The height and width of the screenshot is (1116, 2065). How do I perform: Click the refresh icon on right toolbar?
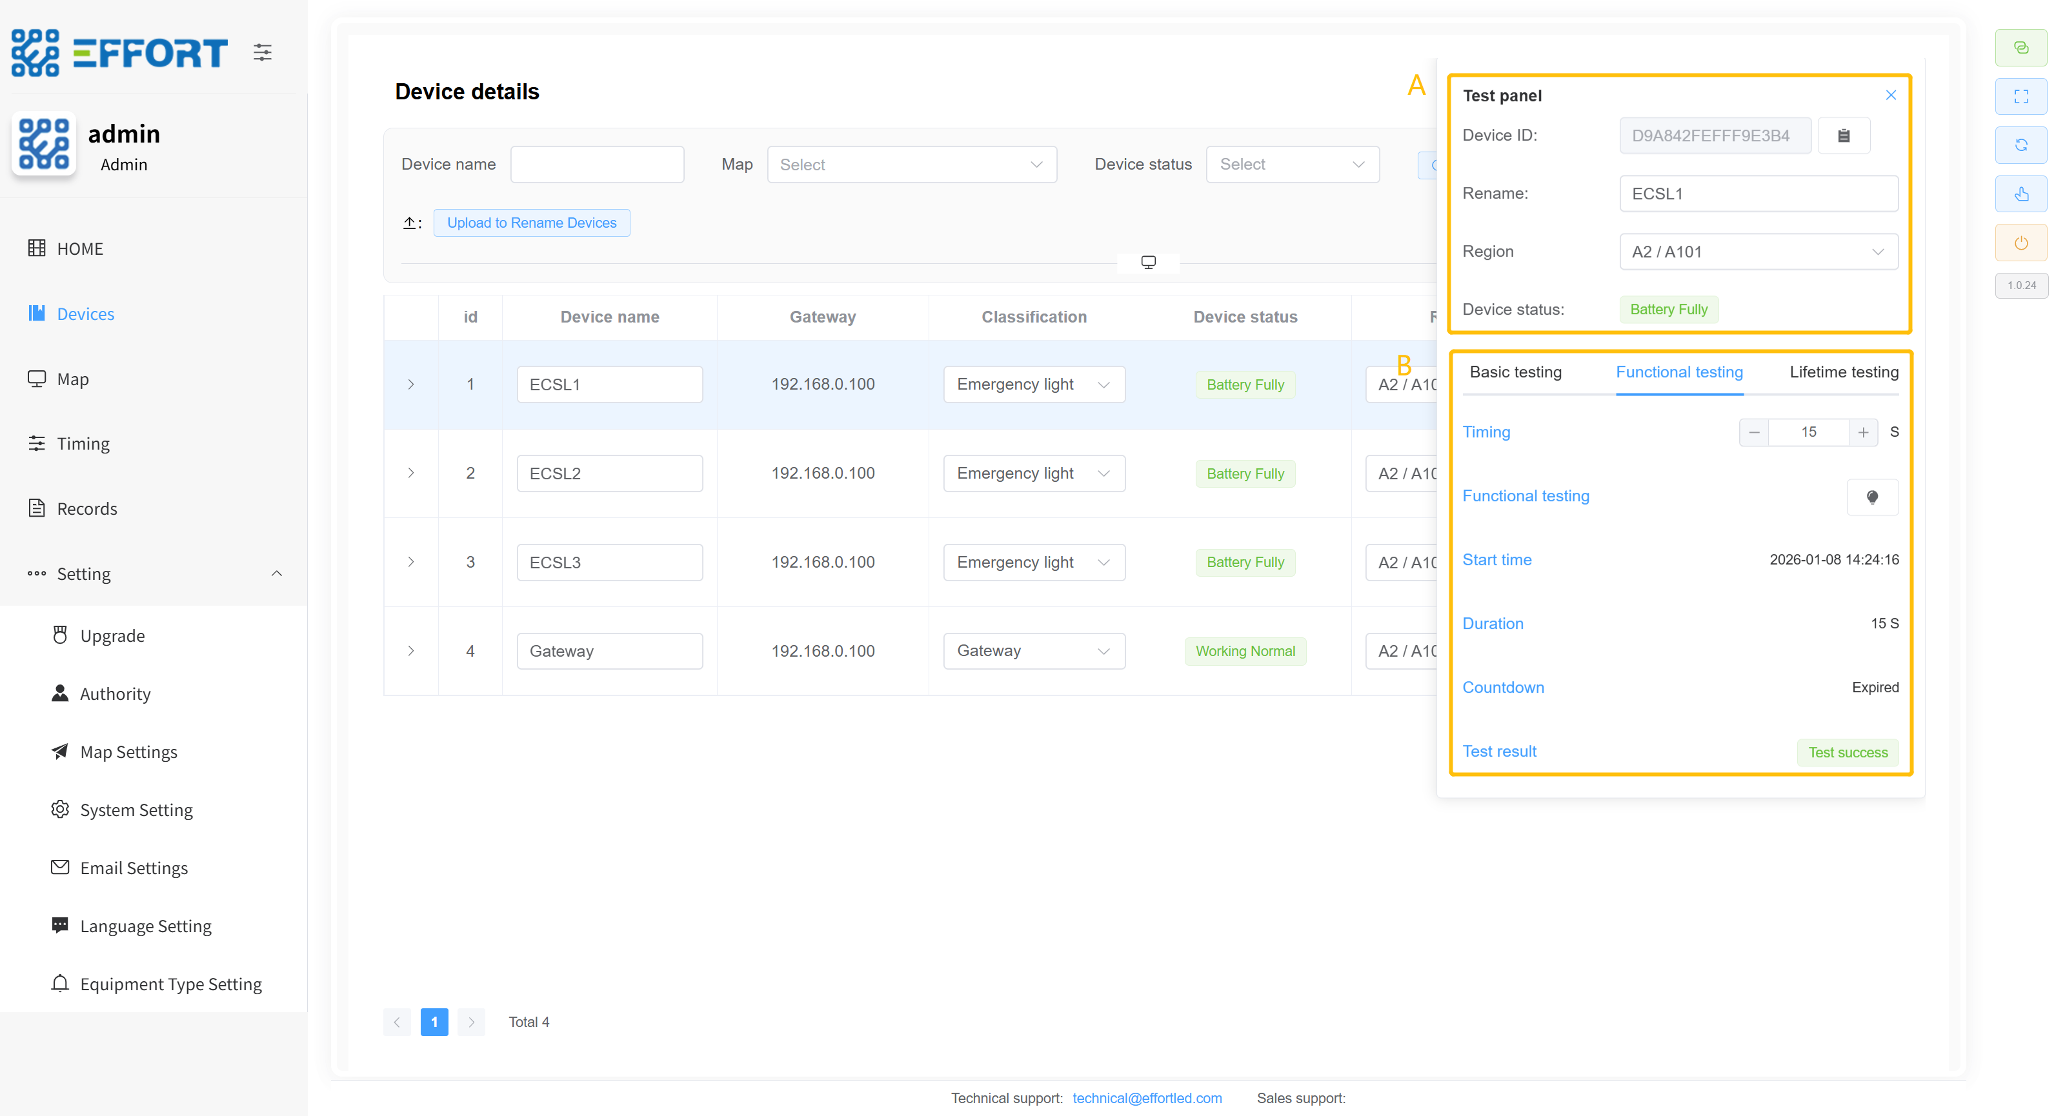click(x=2021, y=145)
